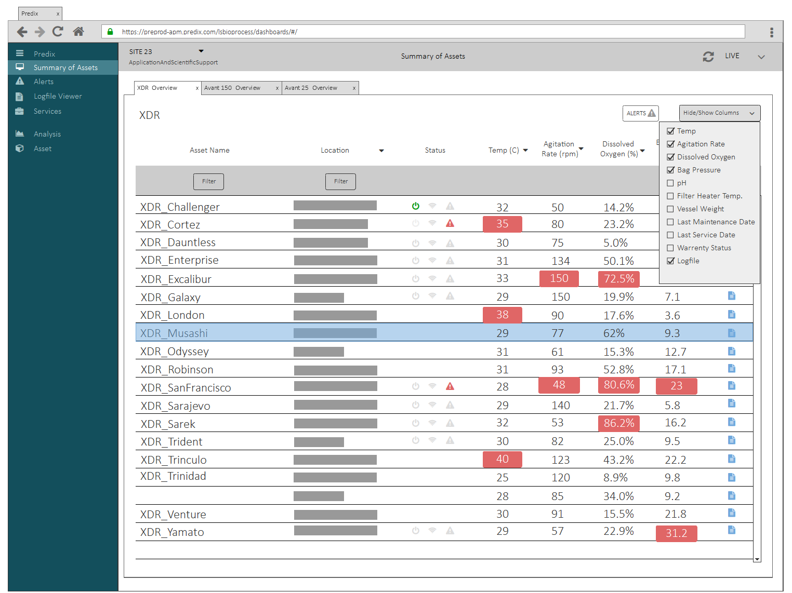Viewport: 792px width, 593px height.
Task: Click the hamburger menu icon beside Predix
Action: [x=20, y=53]
